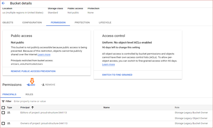This screenshot has width=213, height=128.
Task: Click Storage Legacy Bucket Owner in Editors row
Action: coord(191,113)
